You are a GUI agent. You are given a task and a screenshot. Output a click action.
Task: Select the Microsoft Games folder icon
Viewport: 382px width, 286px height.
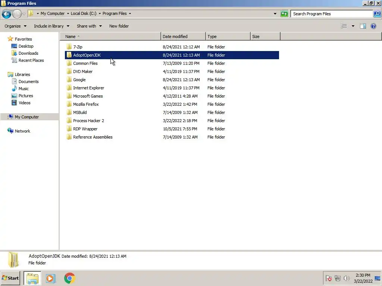click(x=69, y=96)
